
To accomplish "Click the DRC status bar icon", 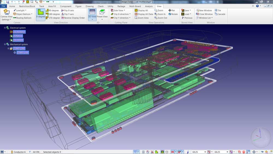I will tap(173, 152).
